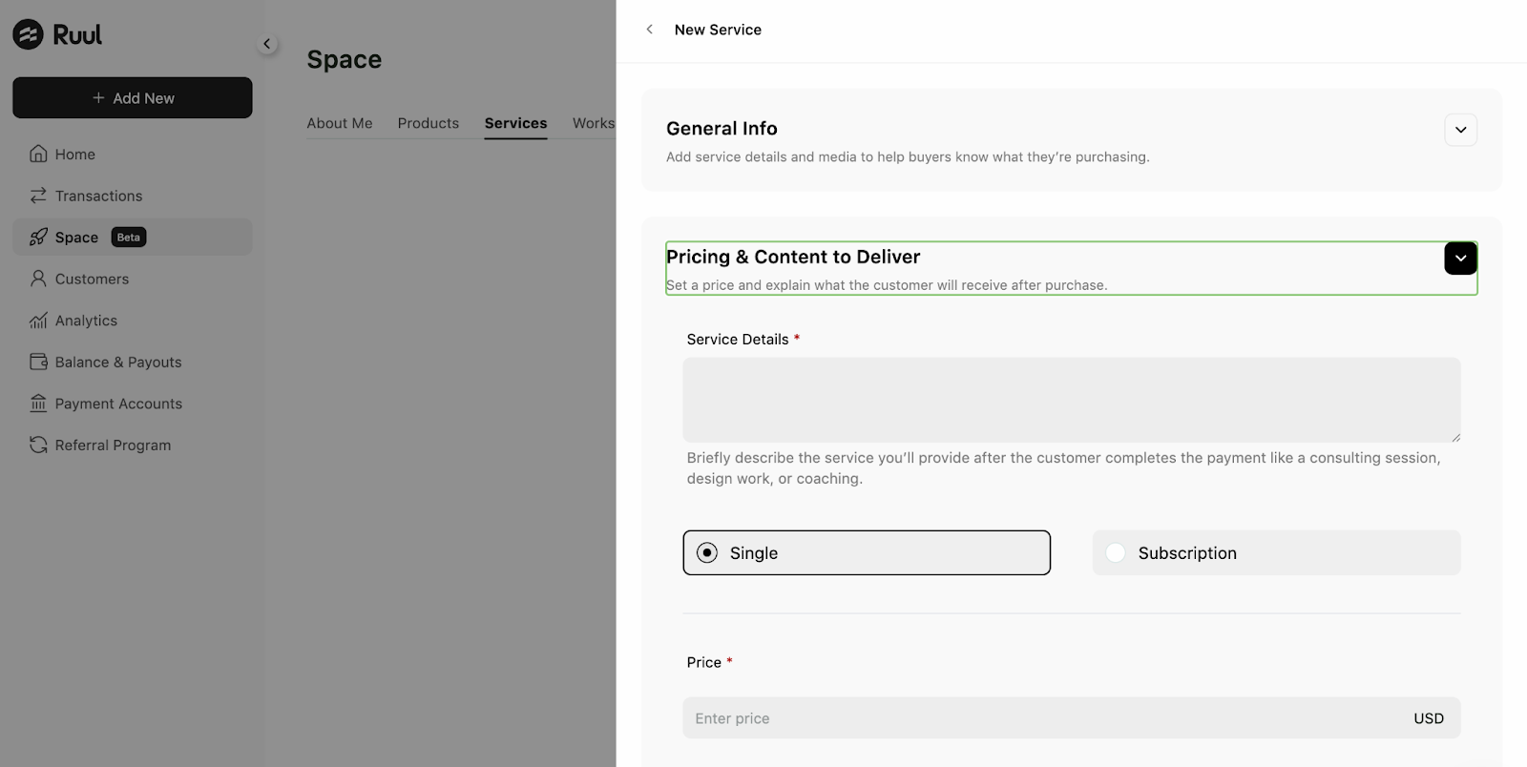The image size is (1527, 767).
Task: Click the Ruul logo icon
Action: coord(28,34)
